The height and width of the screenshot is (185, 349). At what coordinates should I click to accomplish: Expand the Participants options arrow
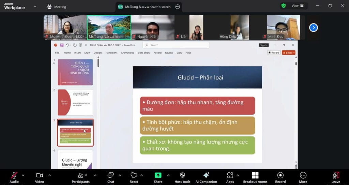(x=95, y=175)
